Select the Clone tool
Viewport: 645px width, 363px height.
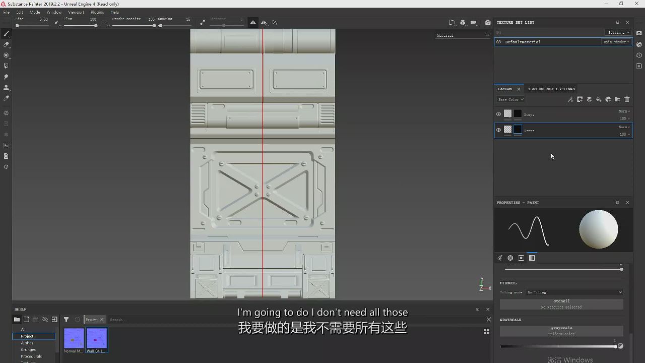pyautogui.click(x=7, y=88)
